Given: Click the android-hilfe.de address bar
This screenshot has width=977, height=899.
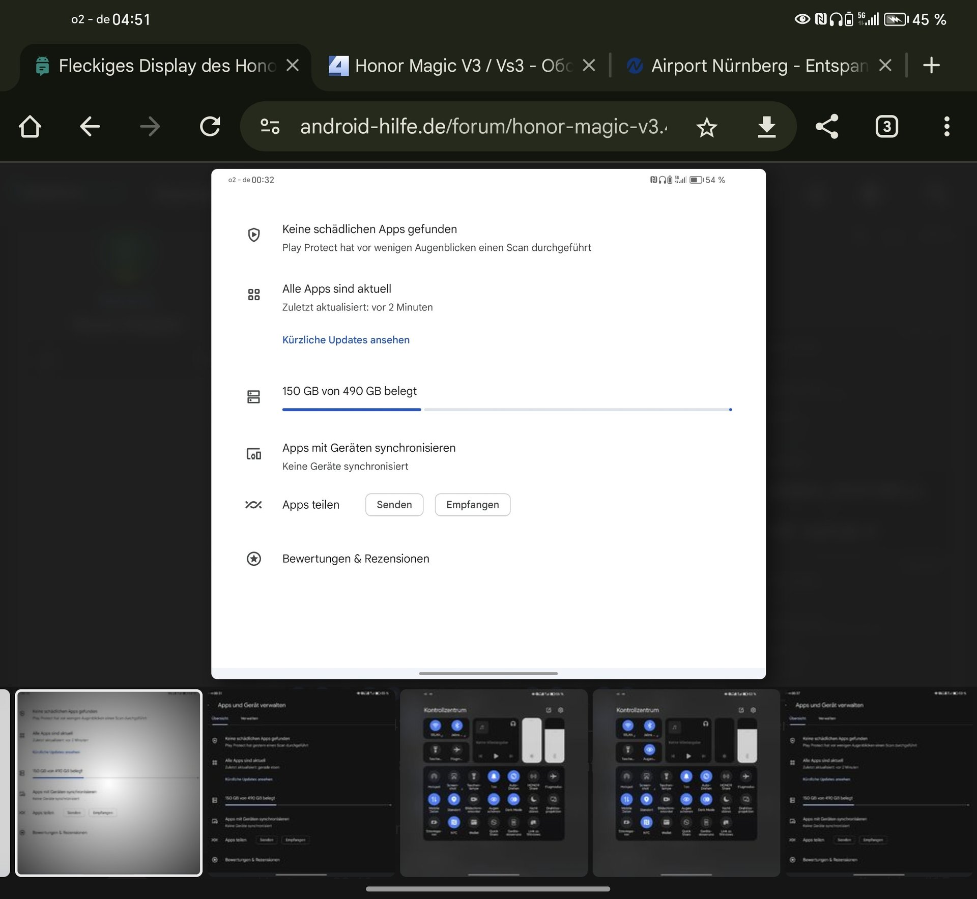Looking at the screenshot, I should click(483, 127).
